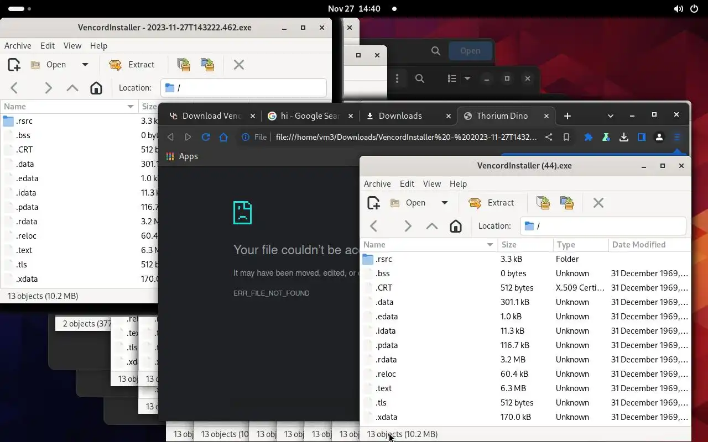Click the search icon beside the dimmed Open button
Screen dimensions: 708x442
436,51
